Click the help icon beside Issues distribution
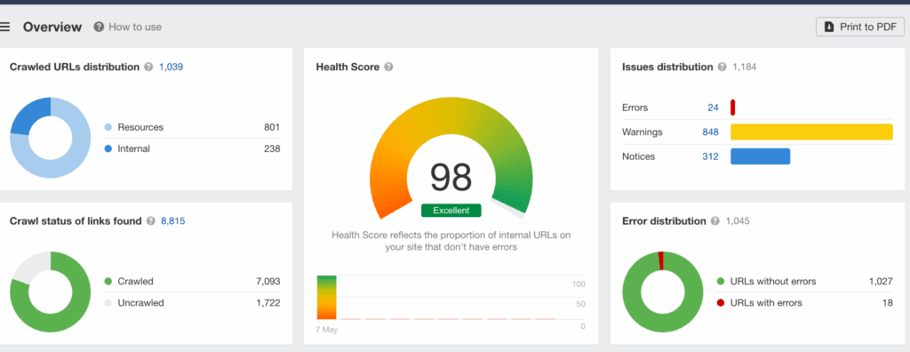This screenshot has width=910, height=352. pos(722,67)
